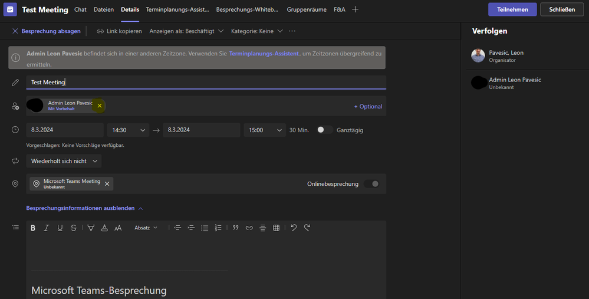589x299 pixels.
Task: Select the Details tab
Action: [x=130, y=9]
